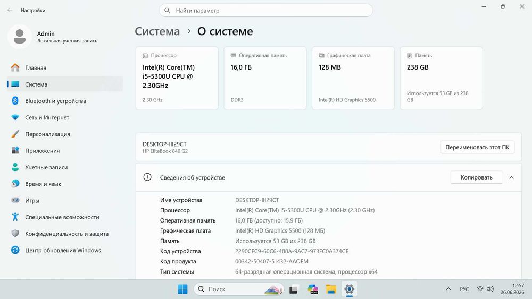This screenshot has height=299, width=532.
Task: Click the Память 238 GB storage card
Action: tap(441, 78)
